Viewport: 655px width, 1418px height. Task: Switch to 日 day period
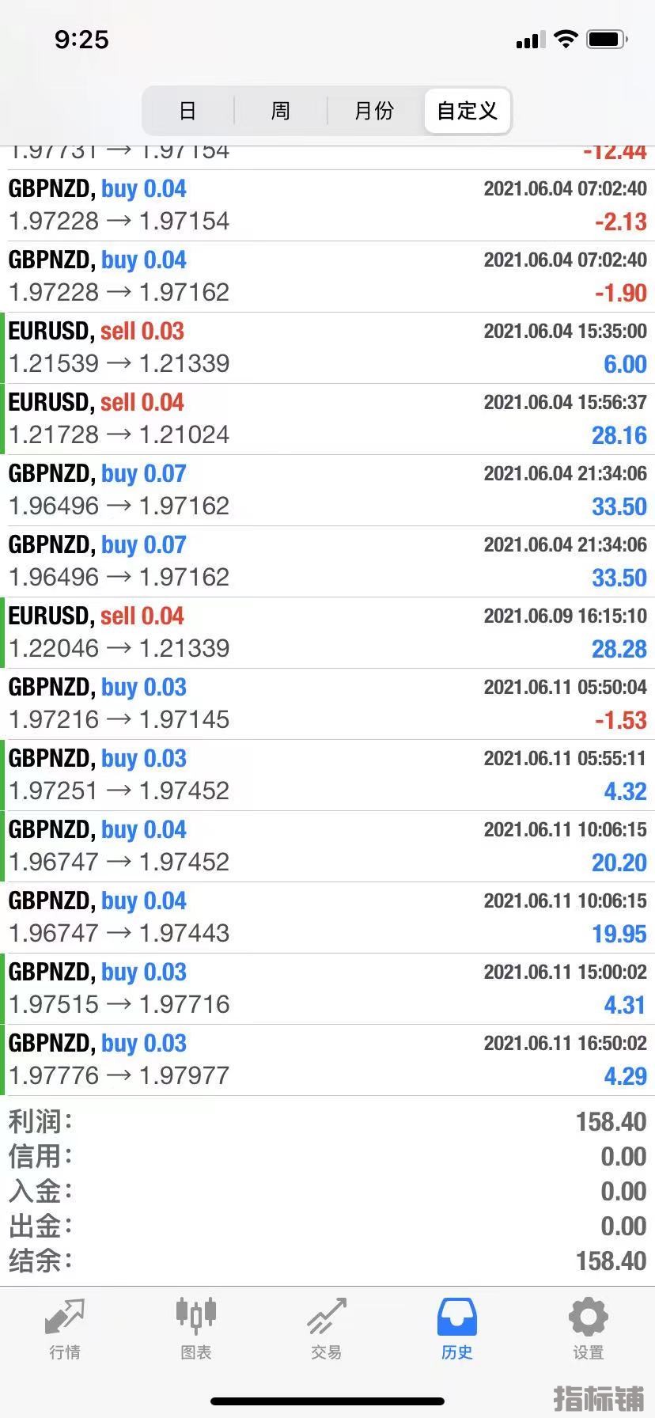[x=187, y=111]
